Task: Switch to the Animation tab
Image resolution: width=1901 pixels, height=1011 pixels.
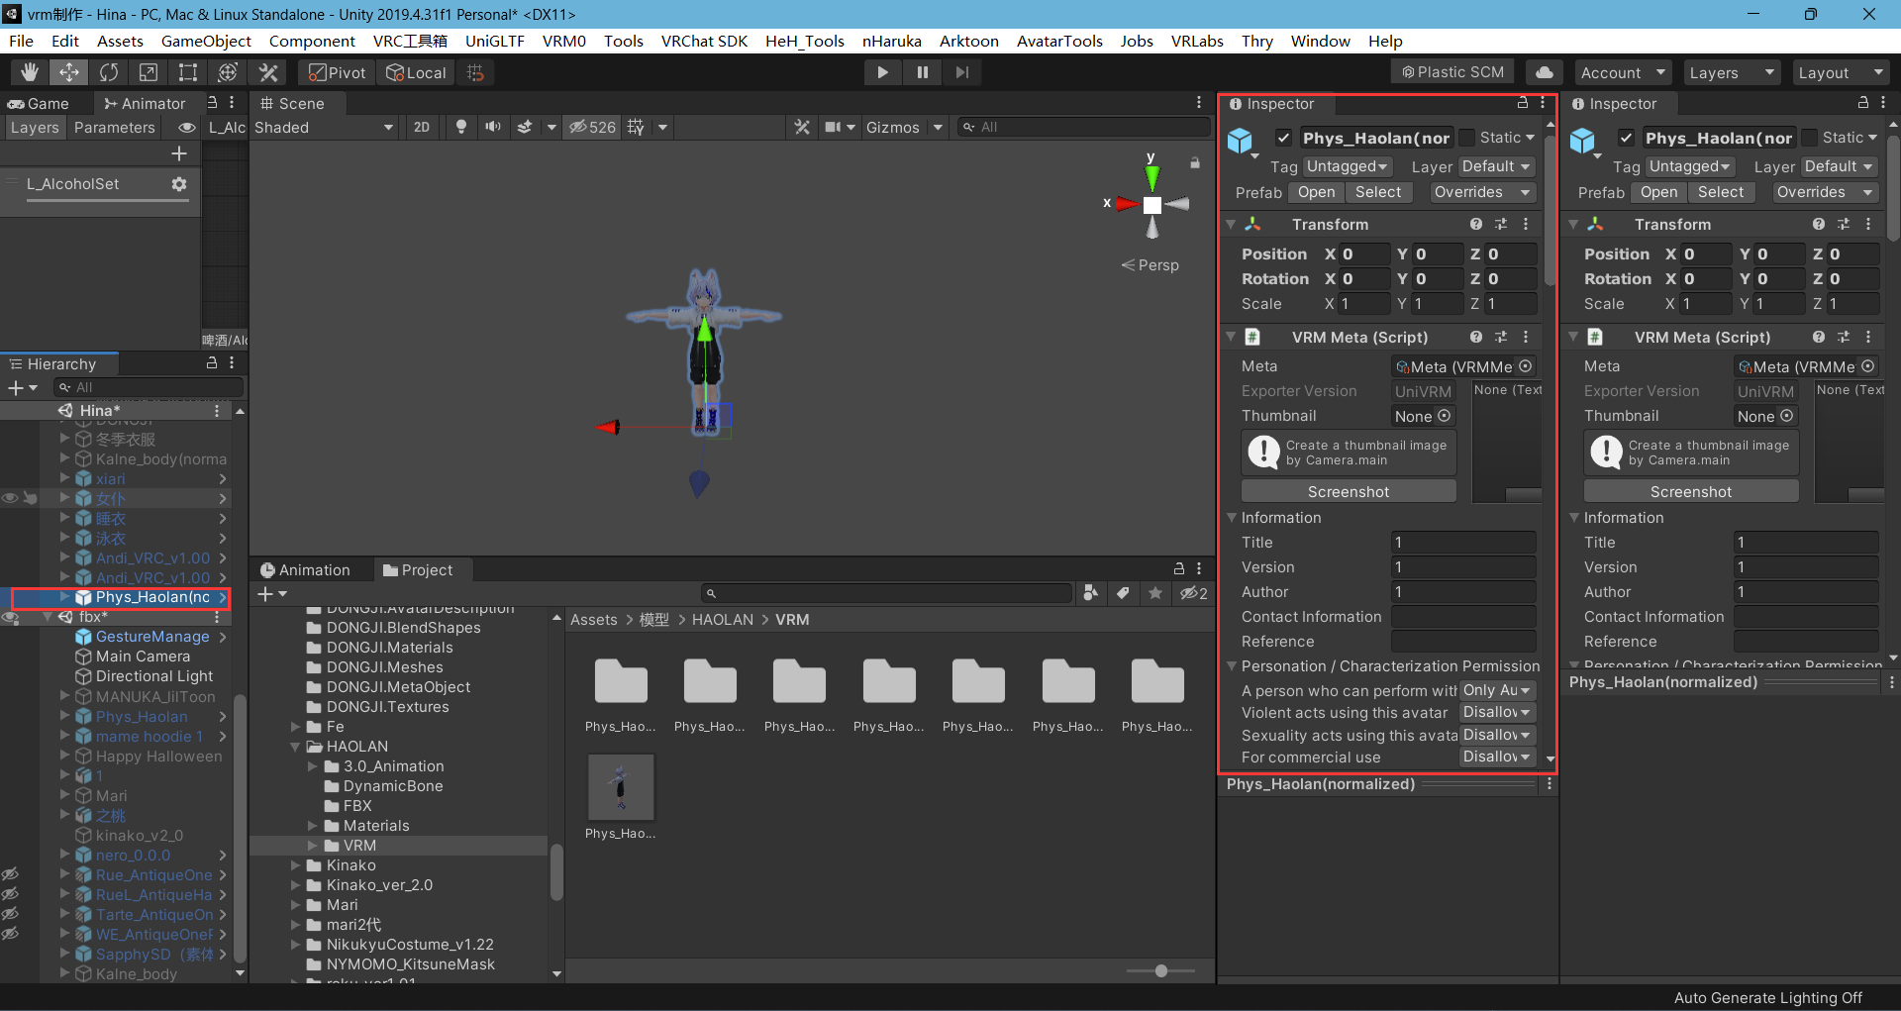Action: (x=305, y=570)
